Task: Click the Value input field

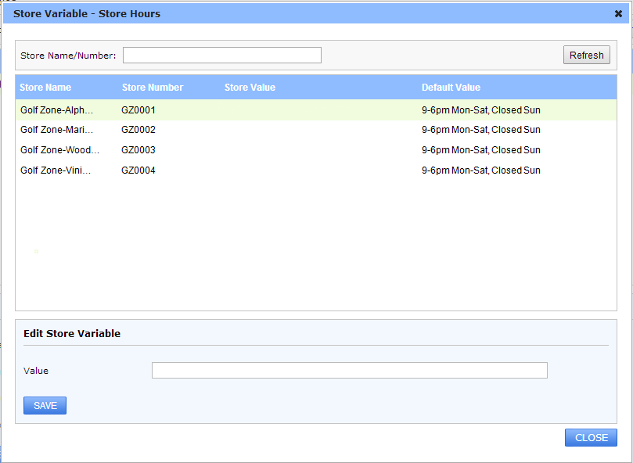Action: coord(350,370)
